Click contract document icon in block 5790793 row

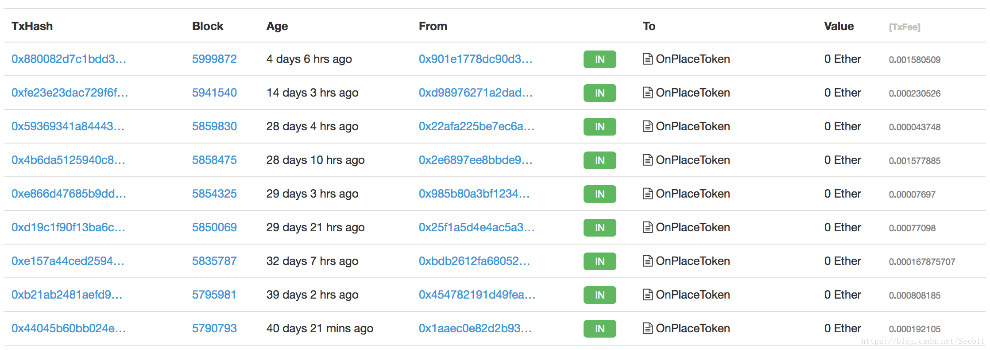(647, 328)
